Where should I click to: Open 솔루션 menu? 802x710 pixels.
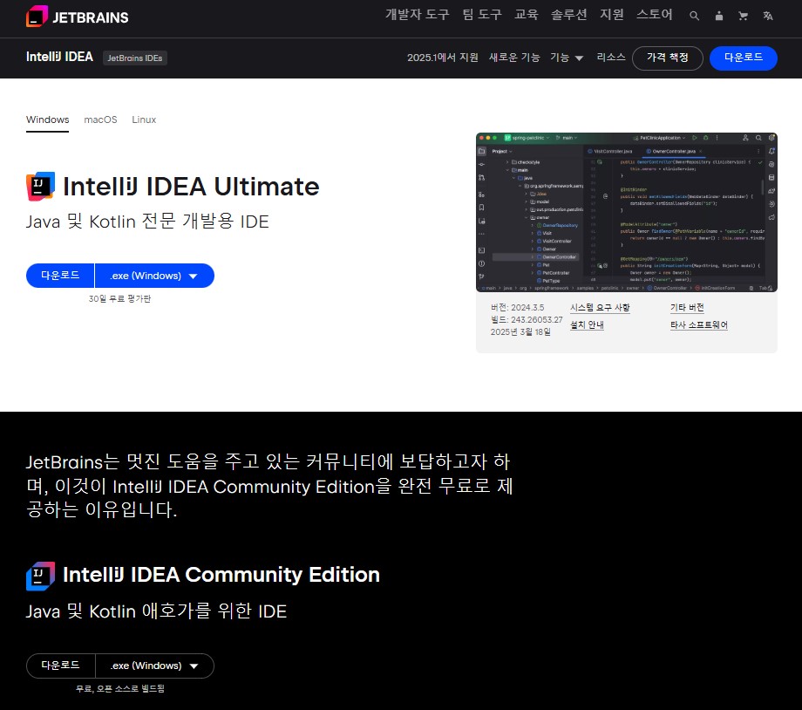(568, 14)
